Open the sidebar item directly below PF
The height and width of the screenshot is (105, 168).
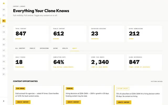pos(4,32)
